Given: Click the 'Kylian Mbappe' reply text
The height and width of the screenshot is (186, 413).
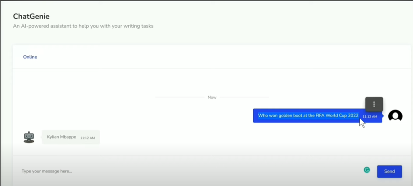Looking at the screenshot, I should click(61, 137).
